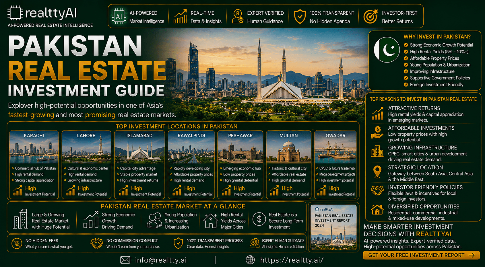Screen dimensions: 485x267
Task: Click the 'AI-POWERED REAL ESTATE INTELLIGENCE' tagline
Action: point(50,25)
